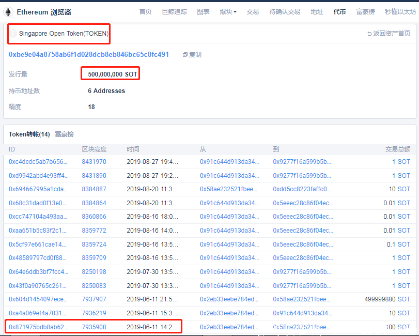Switch to the 富豪榜 tab under transfers
This screenshot has height=336, width=419.
tap(64, 134)
